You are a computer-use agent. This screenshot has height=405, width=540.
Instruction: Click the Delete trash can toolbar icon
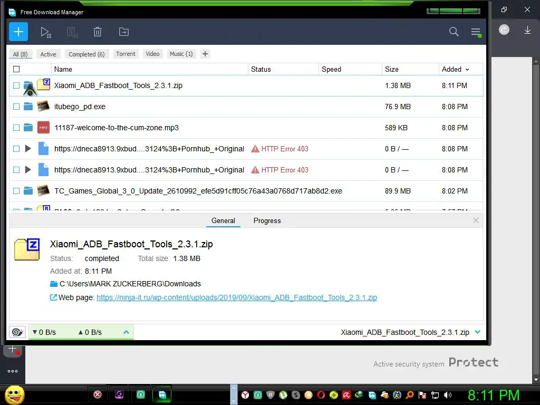pos(98,32)
